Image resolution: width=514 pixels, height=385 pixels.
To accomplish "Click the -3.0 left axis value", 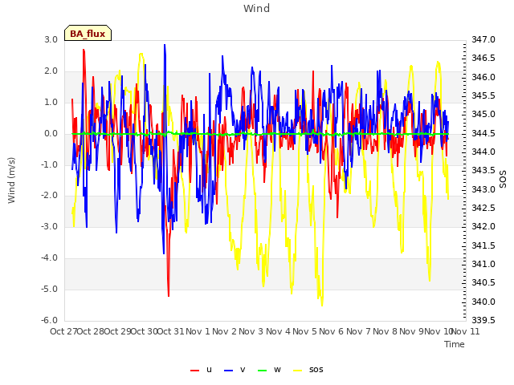I will (50, 226).
